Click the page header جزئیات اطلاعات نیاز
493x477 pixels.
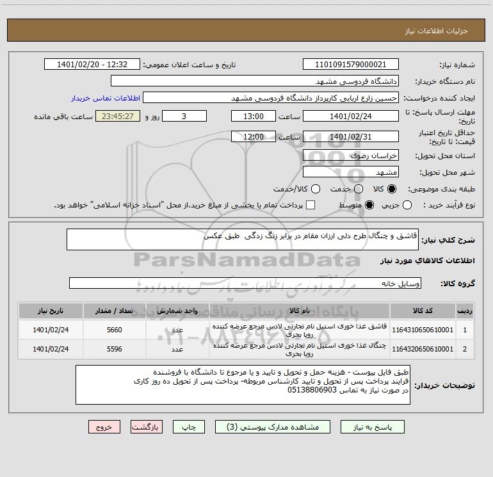(437, 31)
